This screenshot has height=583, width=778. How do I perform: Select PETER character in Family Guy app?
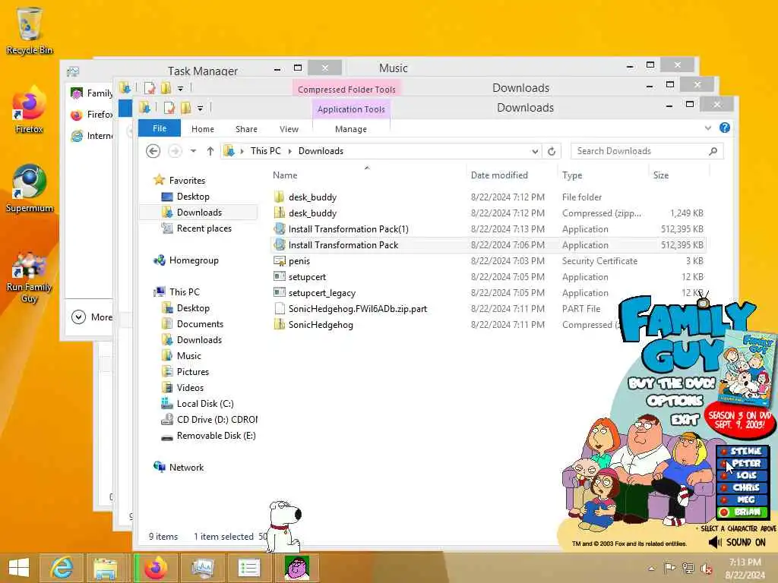[743, 463]
